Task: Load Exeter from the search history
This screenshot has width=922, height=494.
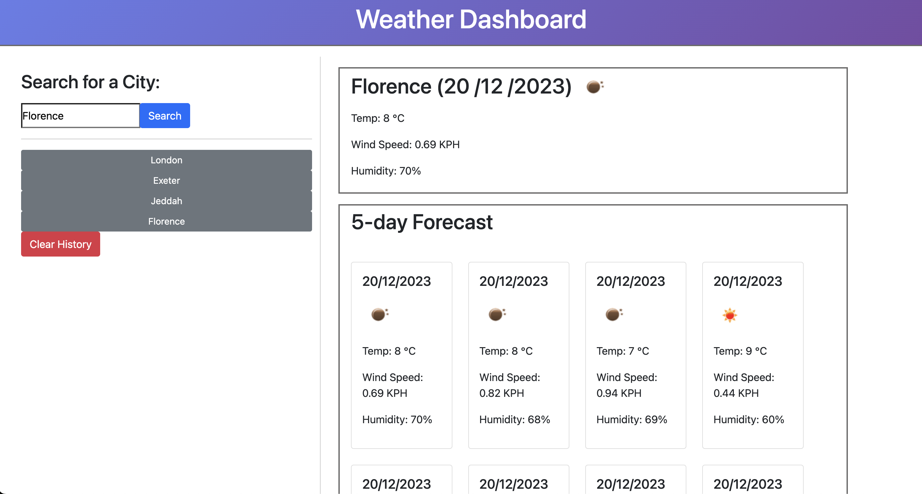Action: (x=166, y=180)
